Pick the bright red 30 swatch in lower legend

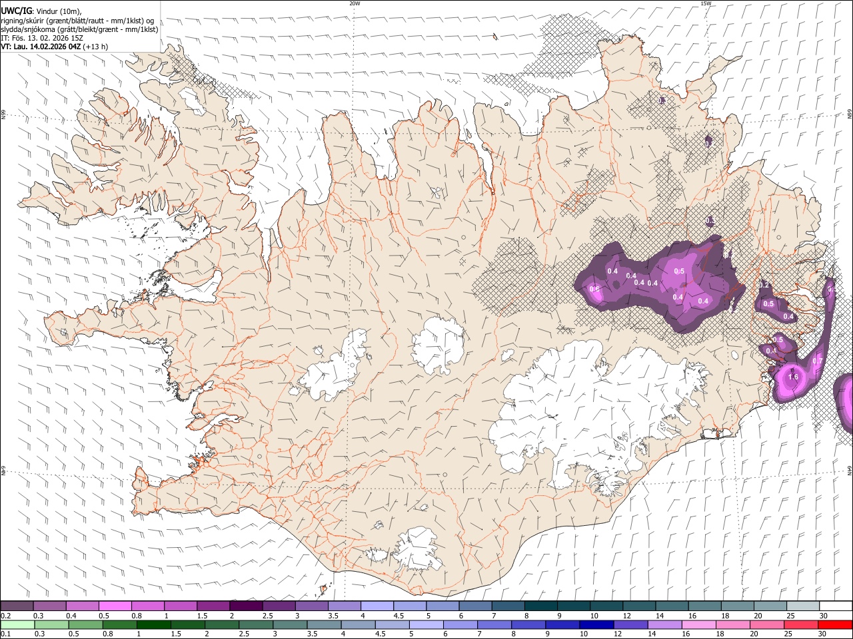835,624
